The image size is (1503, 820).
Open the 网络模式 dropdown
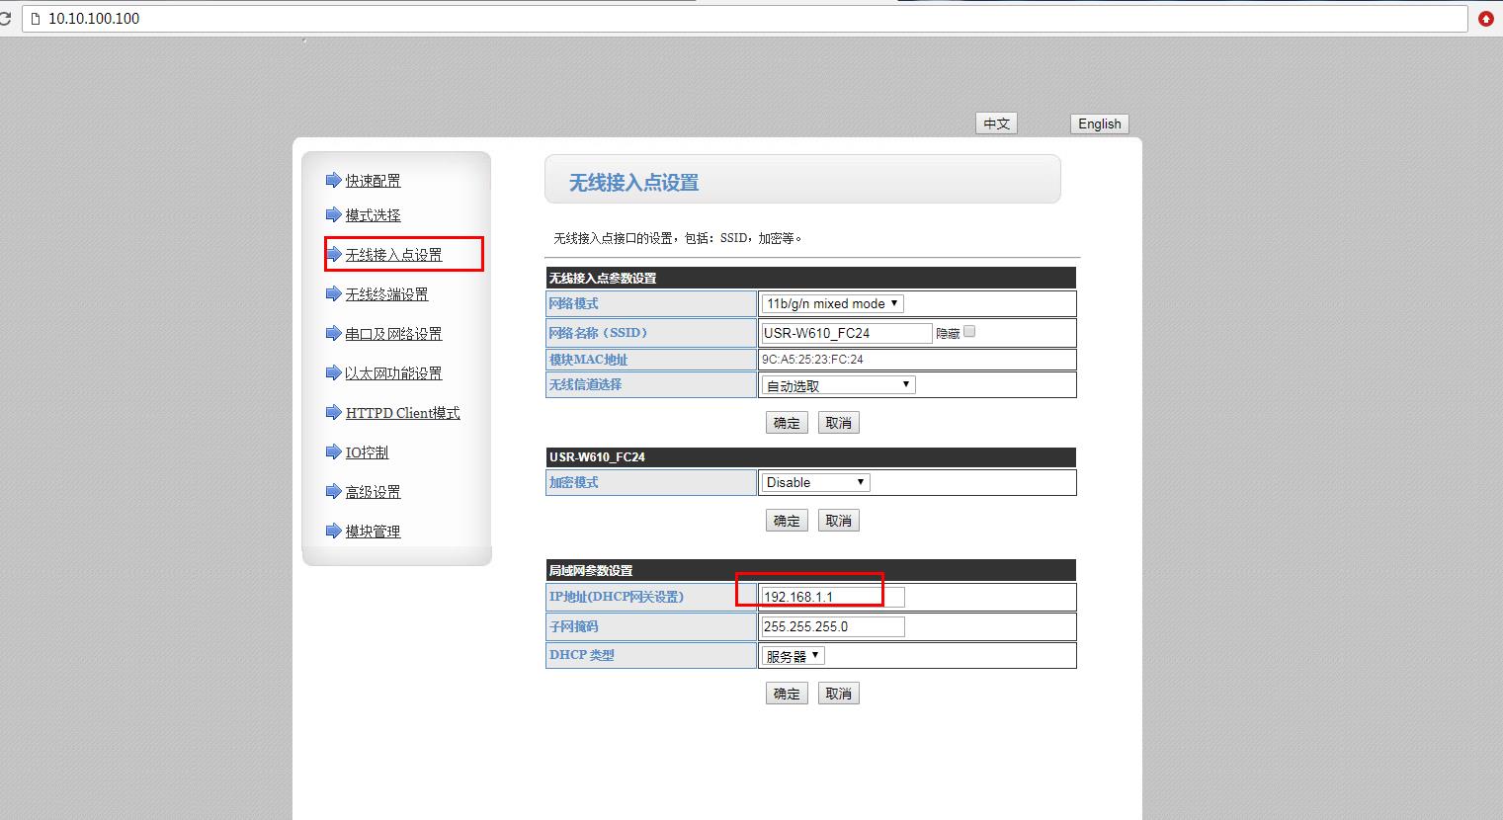(832, 304)
